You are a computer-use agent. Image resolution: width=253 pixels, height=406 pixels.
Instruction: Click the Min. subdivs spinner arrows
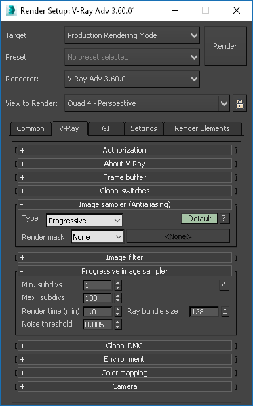pyautogui.click(x=118, y=285)
